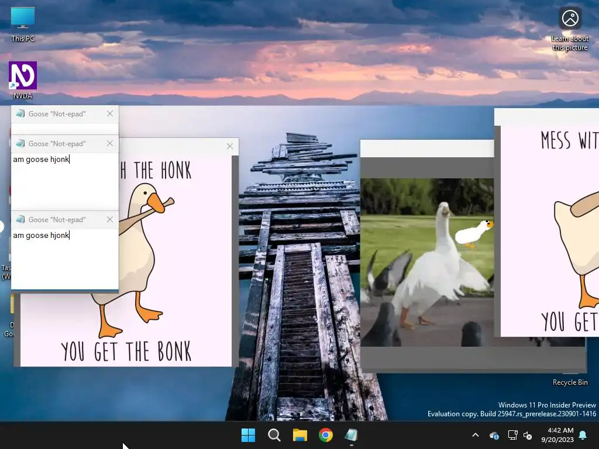Viewport: 599px width, 449px height.
Task: Click the bottom Not-epad title bar icon
Action: (20, 219)
